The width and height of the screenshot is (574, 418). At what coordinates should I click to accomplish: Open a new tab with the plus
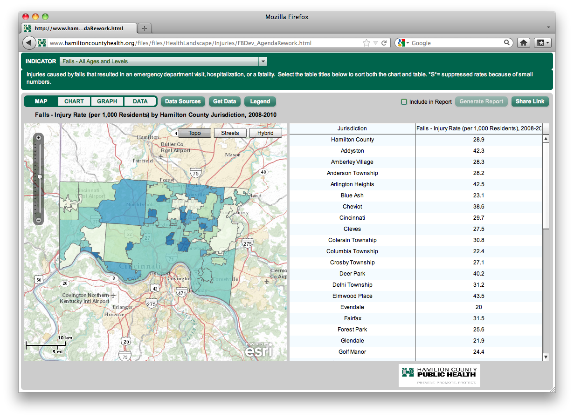(x=145, y=28)
